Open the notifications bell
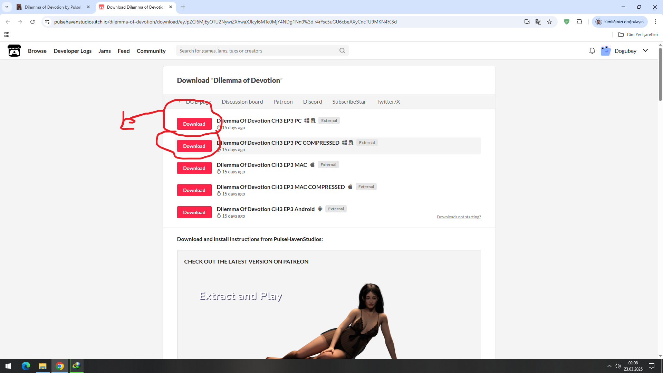 click(x=592, y=51)
